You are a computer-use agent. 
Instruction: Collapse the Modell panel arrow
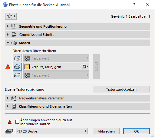pyautogui.click(x=8, y=43)
